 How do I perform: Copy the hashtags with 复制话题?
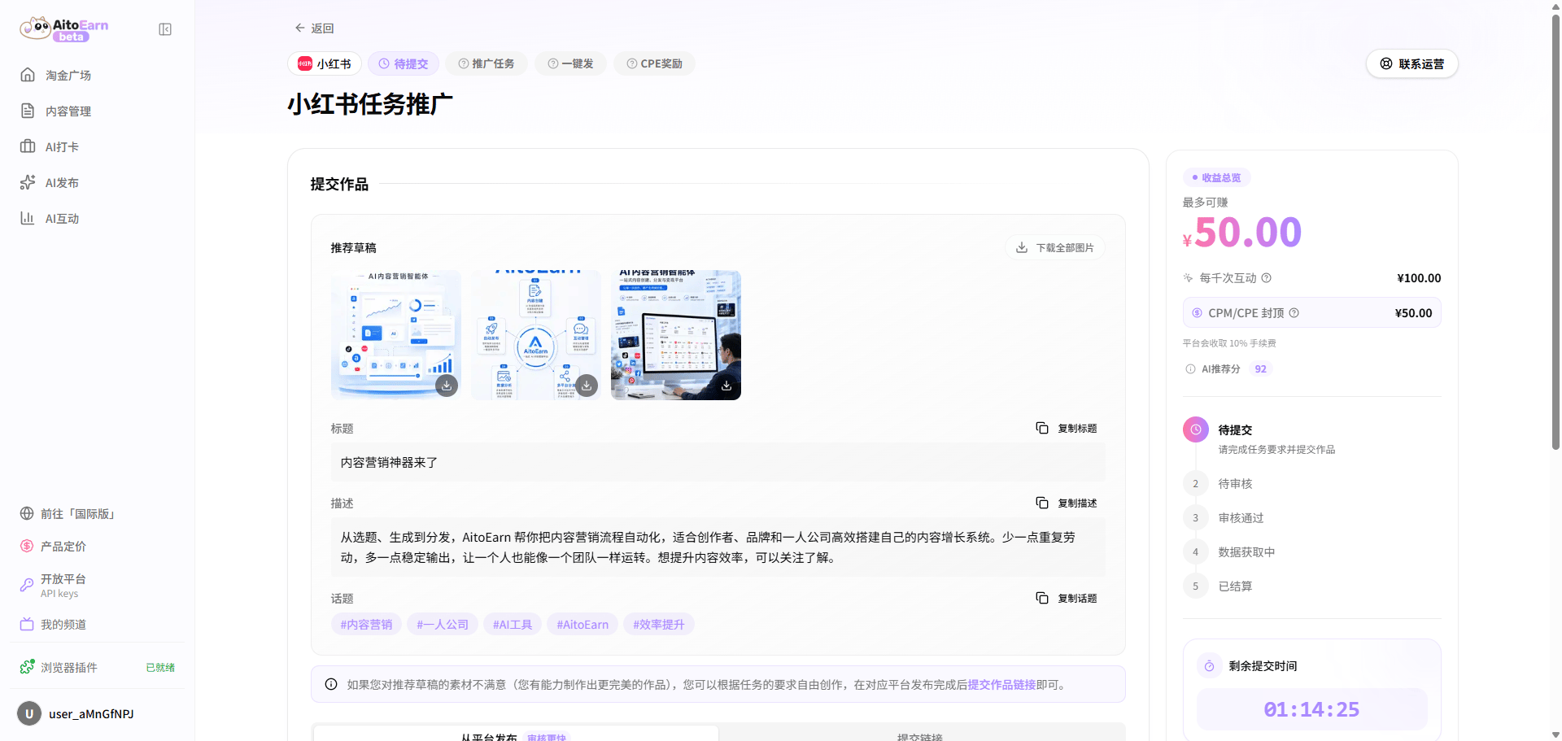(1067, 598)
